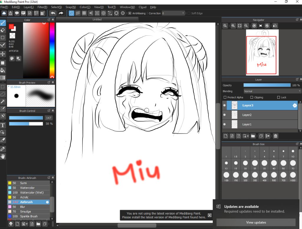Undock the Brush Preview panel
Image resolution: width=302 pixels, height=229 pixels.
pos(49,82)
